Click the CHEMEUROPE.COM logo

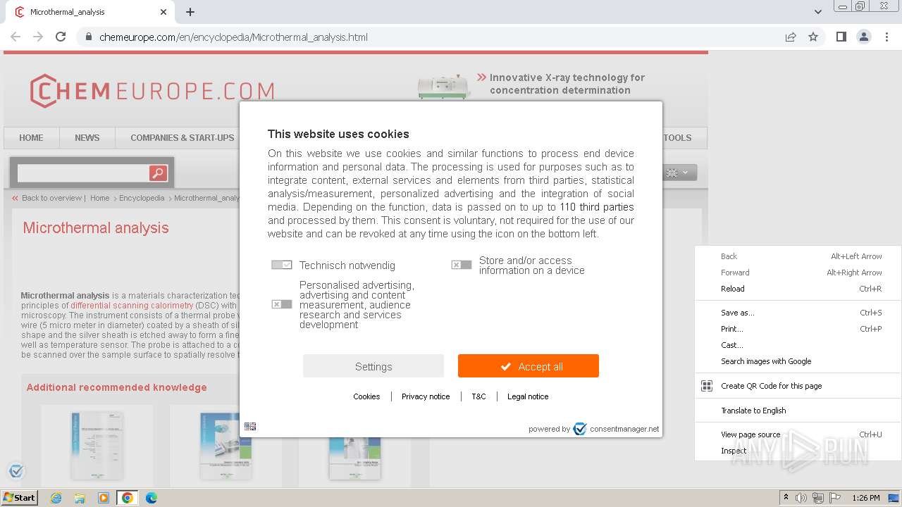click(152, 91)
